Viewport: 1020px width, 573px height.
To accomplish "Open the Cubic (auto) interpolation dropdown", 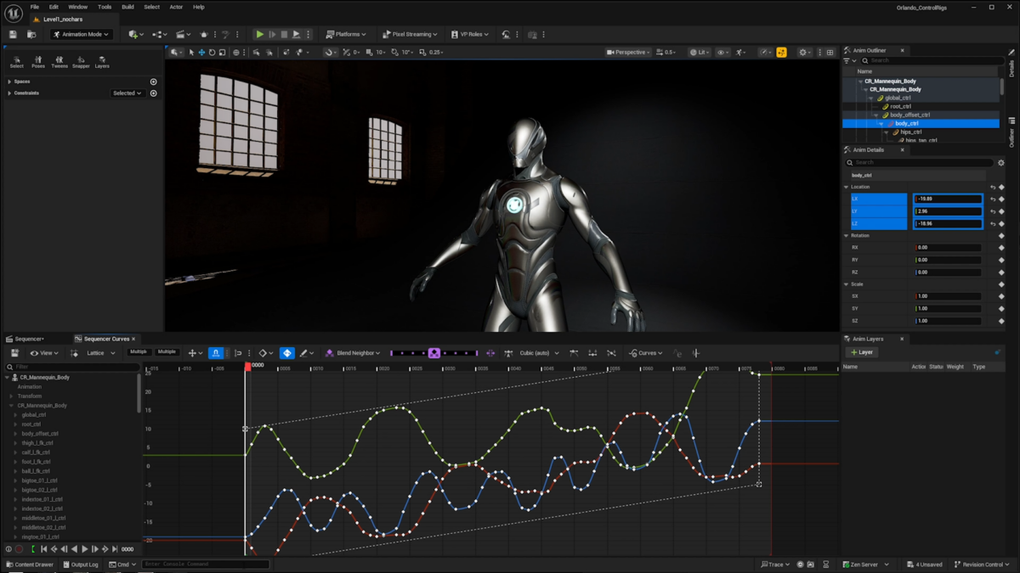I will click(x=539, y=353).
